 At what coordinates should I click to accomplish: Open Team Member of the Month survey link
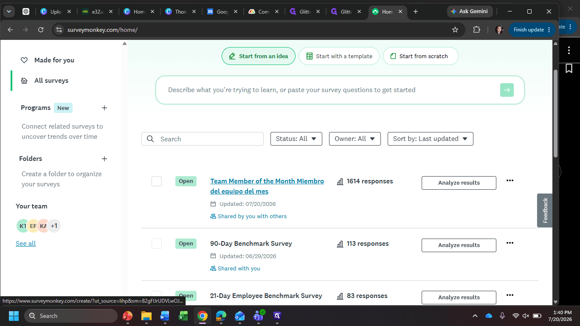267,186
